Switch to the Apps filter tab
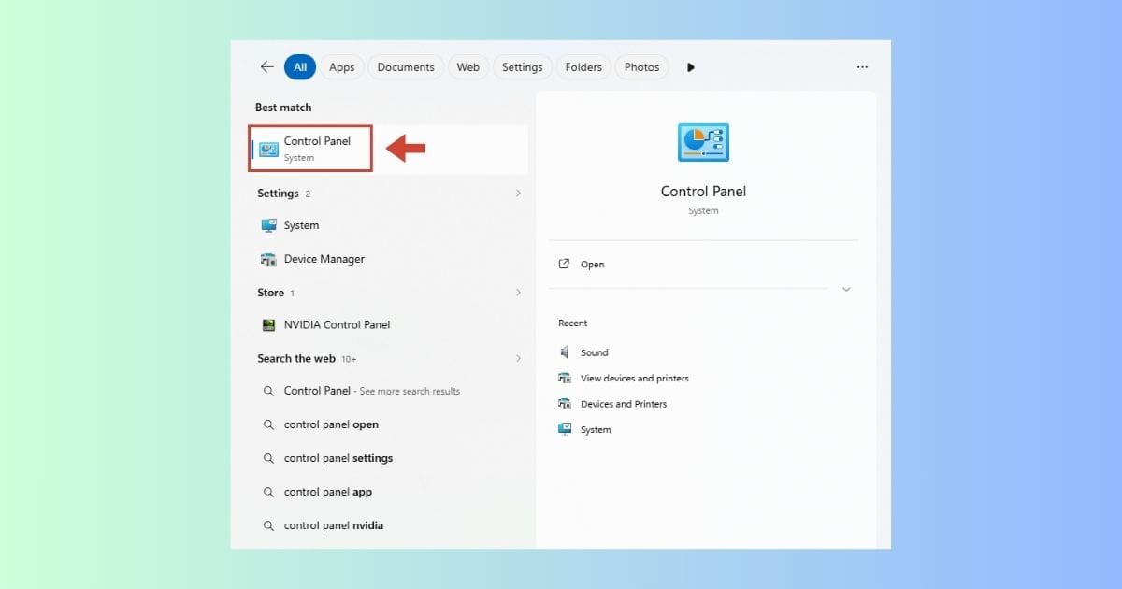Screen dimensions: 1122x589 point(341,67)
